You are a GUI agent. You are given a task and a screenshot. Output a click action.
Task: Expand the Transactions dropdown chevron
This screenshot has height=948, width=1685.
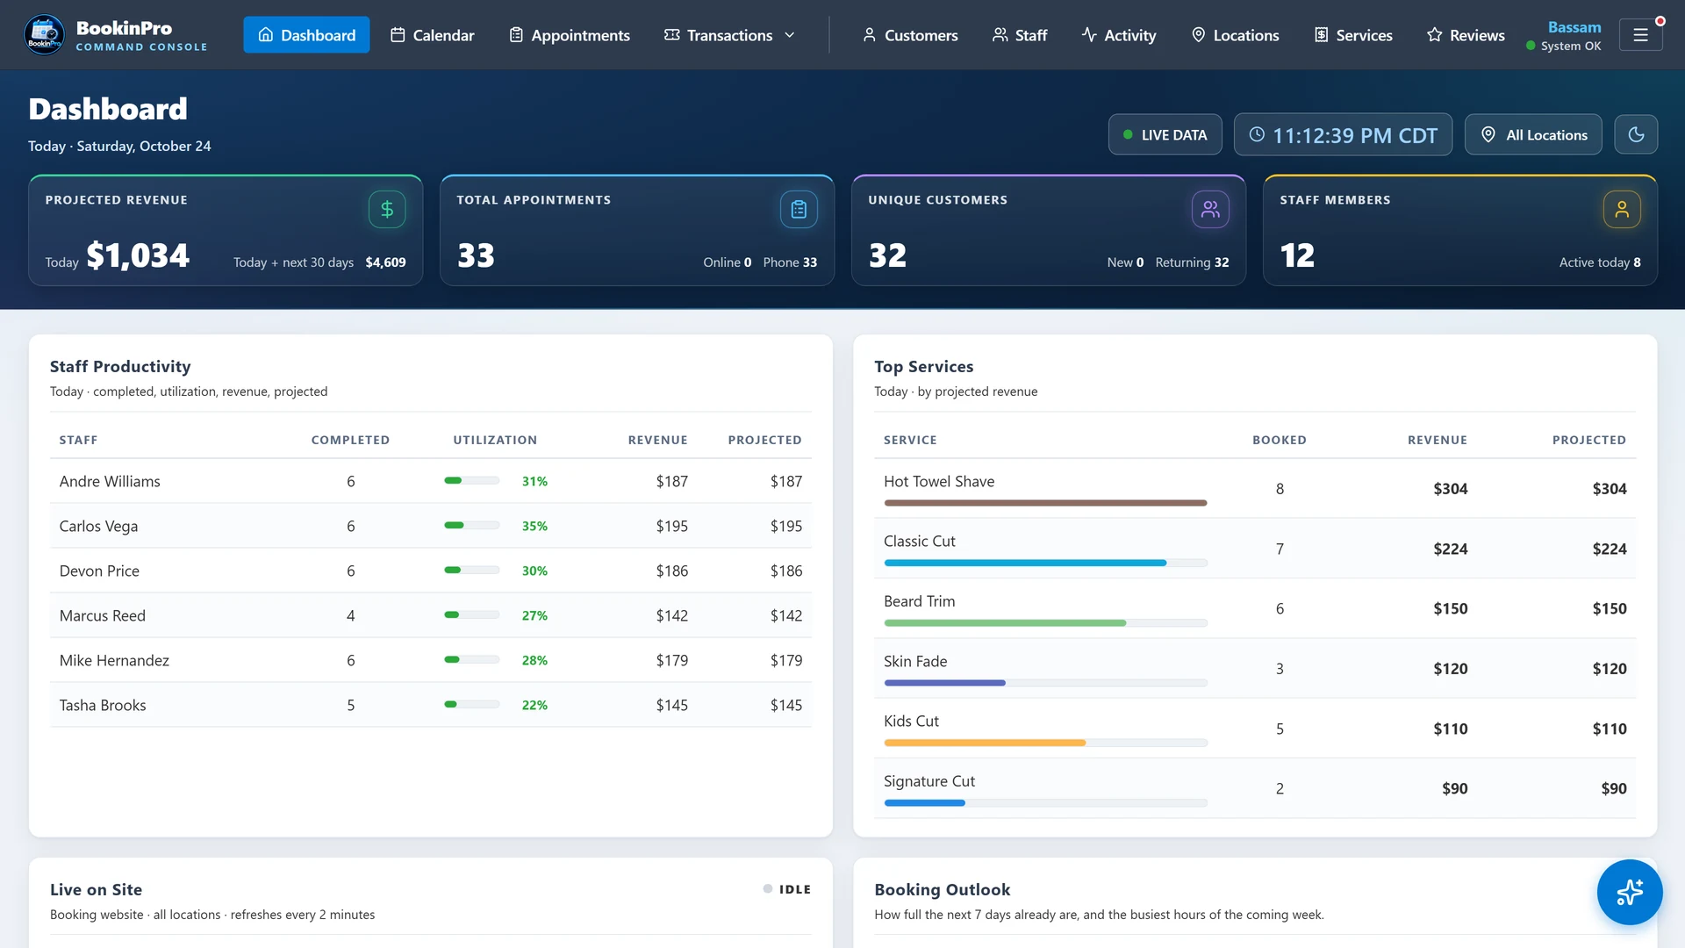tap(789, 35)
